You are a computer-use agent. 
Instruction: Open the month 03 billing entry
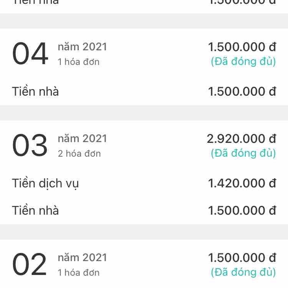tap(30, 146)
